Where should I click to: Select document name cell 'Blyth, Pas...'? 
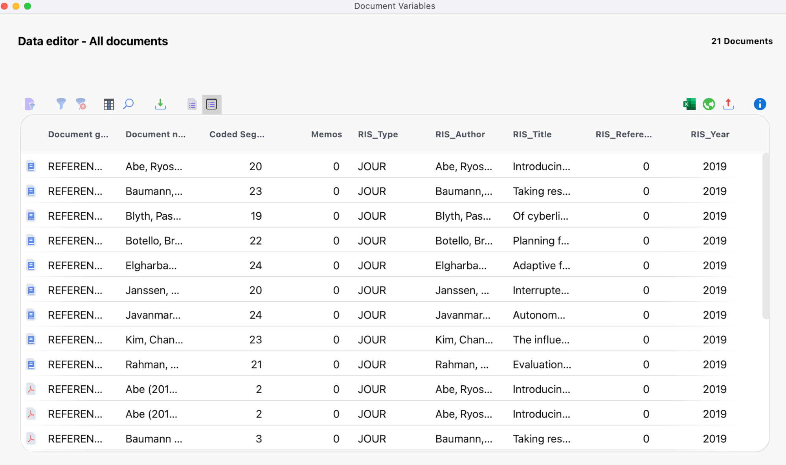point(153,216)
